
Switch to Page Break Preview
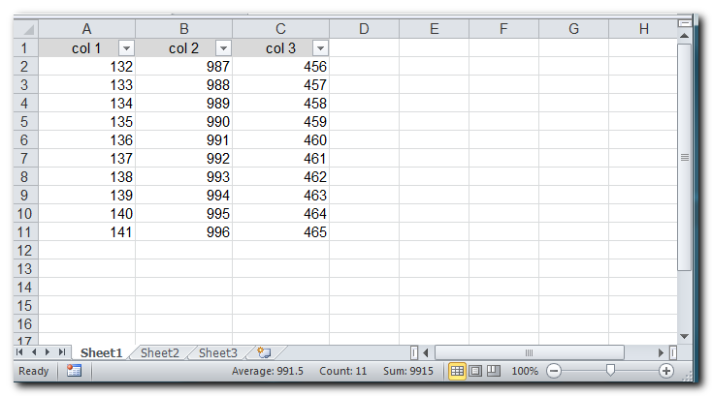pos(493,371)
